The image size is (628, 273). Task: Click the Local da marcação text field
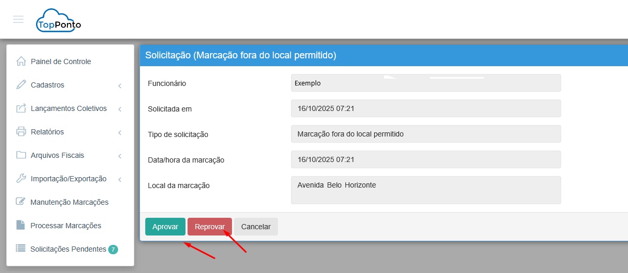425,190
